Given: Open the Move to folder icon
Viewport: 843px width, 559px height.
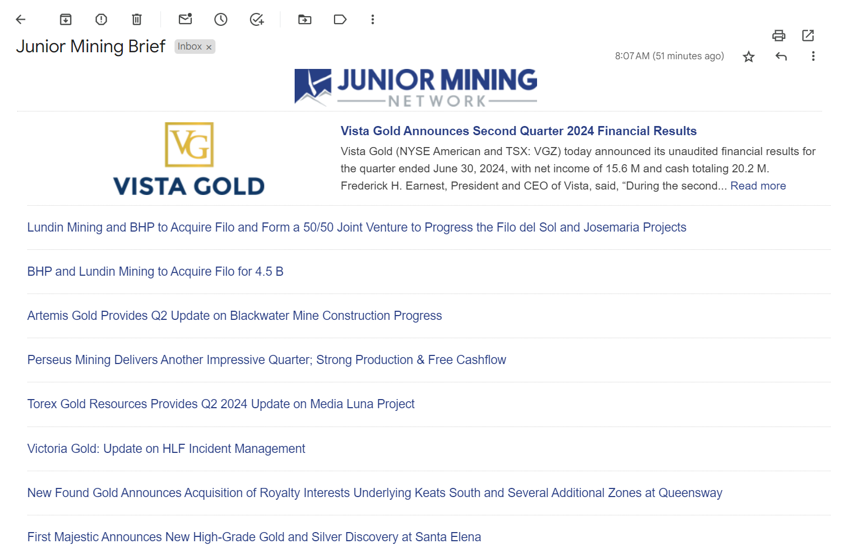Looking at the screenshot, I should (x=305, y=19).
